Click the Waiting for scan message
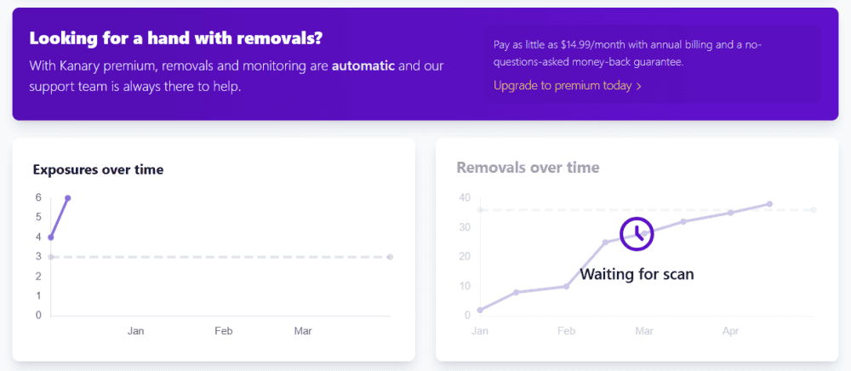Image resolution: width=851 pixels, height=371 pixels. coord(637,274)
